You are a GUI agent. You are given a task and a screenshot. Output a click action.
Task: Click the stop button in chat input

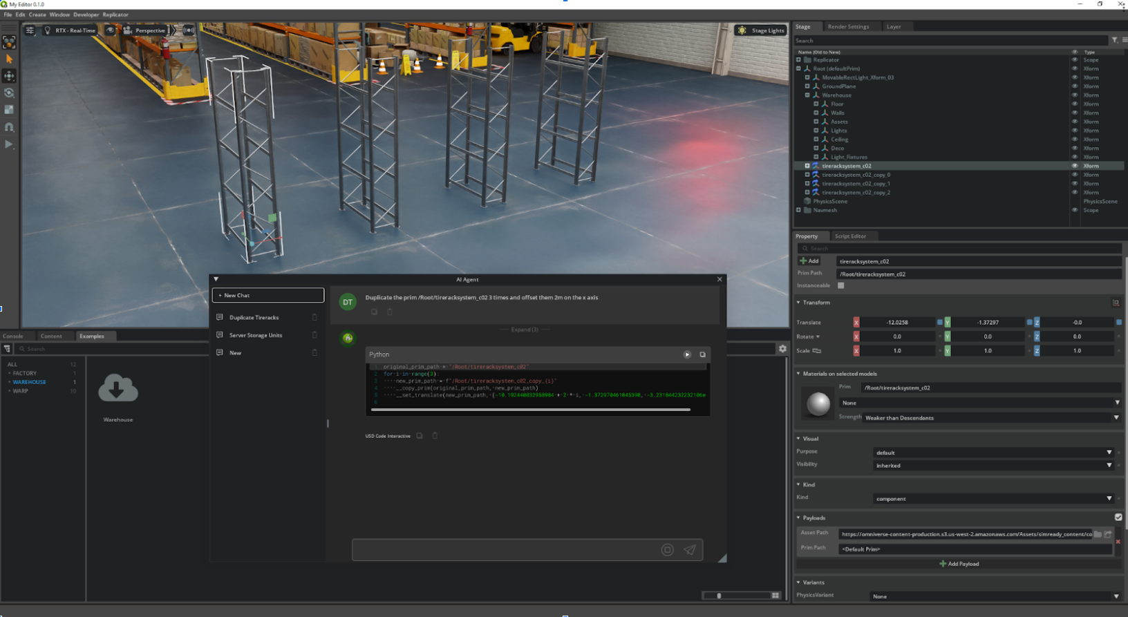(667, 550)
